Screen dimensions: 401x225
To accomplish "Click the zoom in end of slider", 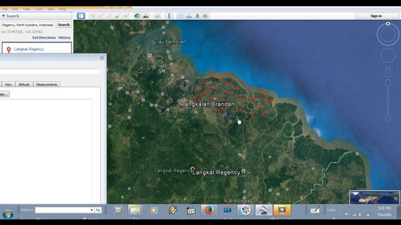I will (x=388, y=82).
